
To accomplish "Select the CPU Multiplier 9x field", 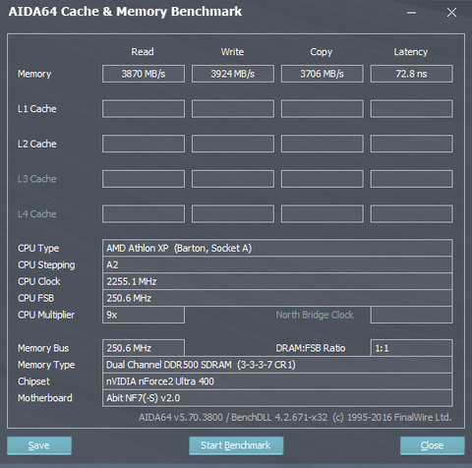I will [144, 315].
